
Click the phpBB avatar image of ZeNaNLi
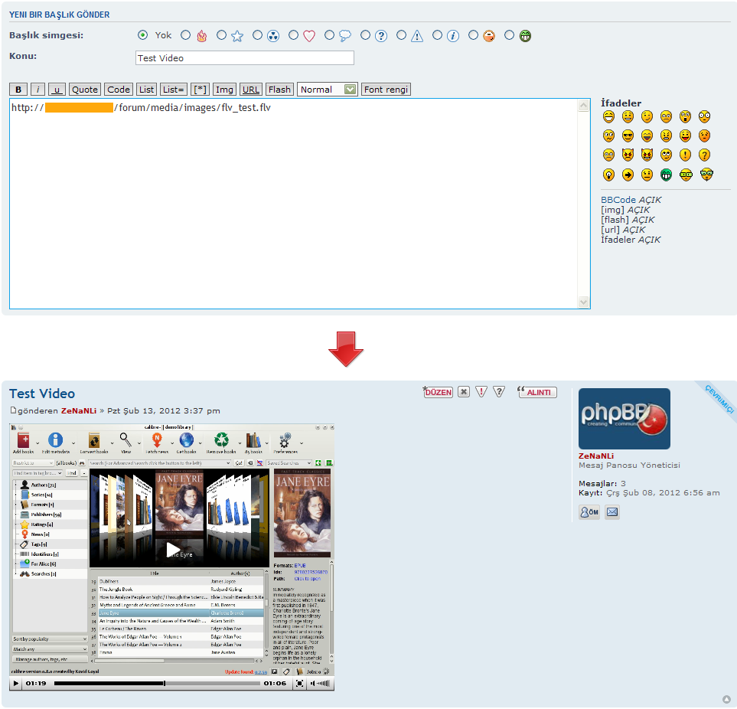[x=624, y=419]
